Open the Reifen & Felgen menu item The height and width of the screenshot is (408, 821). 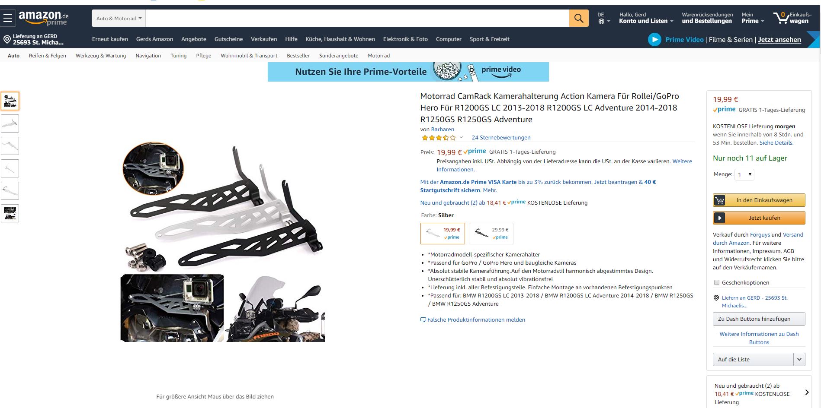(48, 56)
